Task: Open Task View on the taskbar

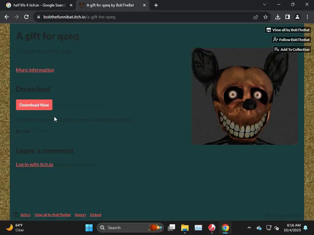Action: pyautogui.click(x=171, y=228)
